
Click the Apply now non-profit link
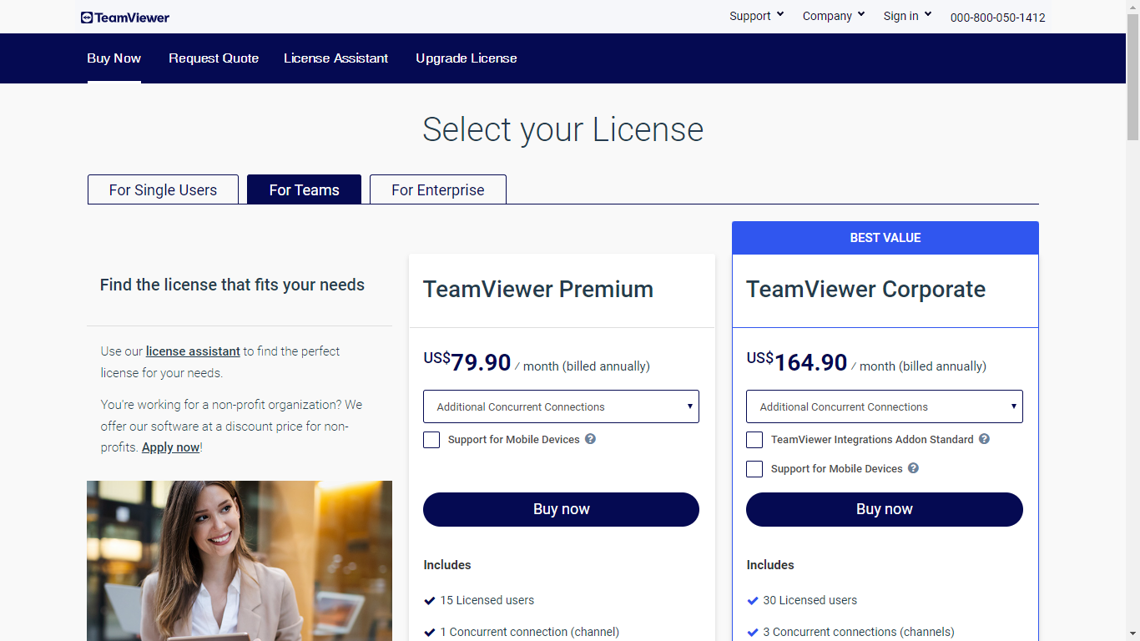170,447
